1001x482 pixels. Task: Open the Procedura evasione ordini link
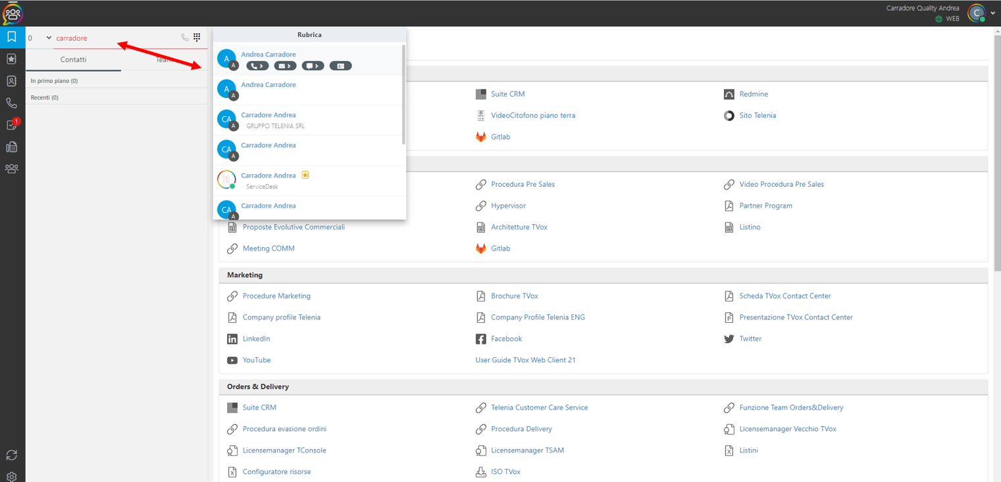click(x=284, y=429)
